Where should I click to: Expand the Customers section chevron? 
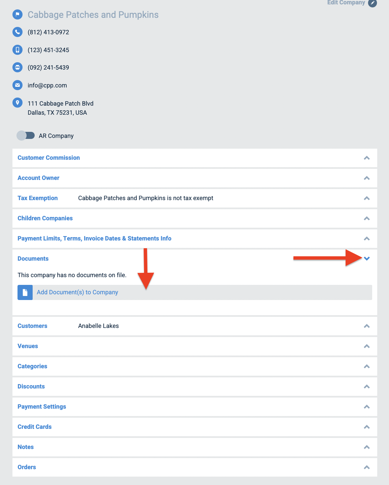367,326
